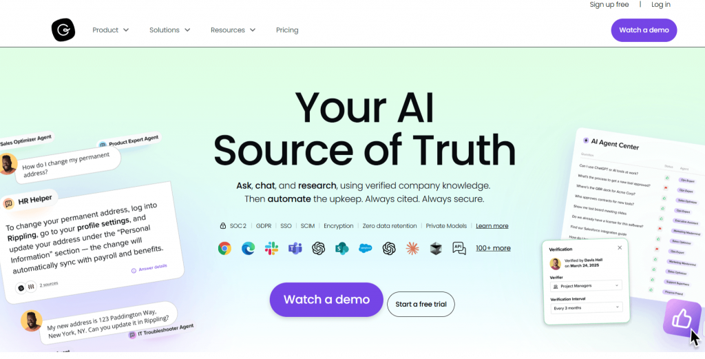Expand the Solutions dropdown menu
Image resolution: width=705 pixels, height=359 pixels.
coord(170,30)
